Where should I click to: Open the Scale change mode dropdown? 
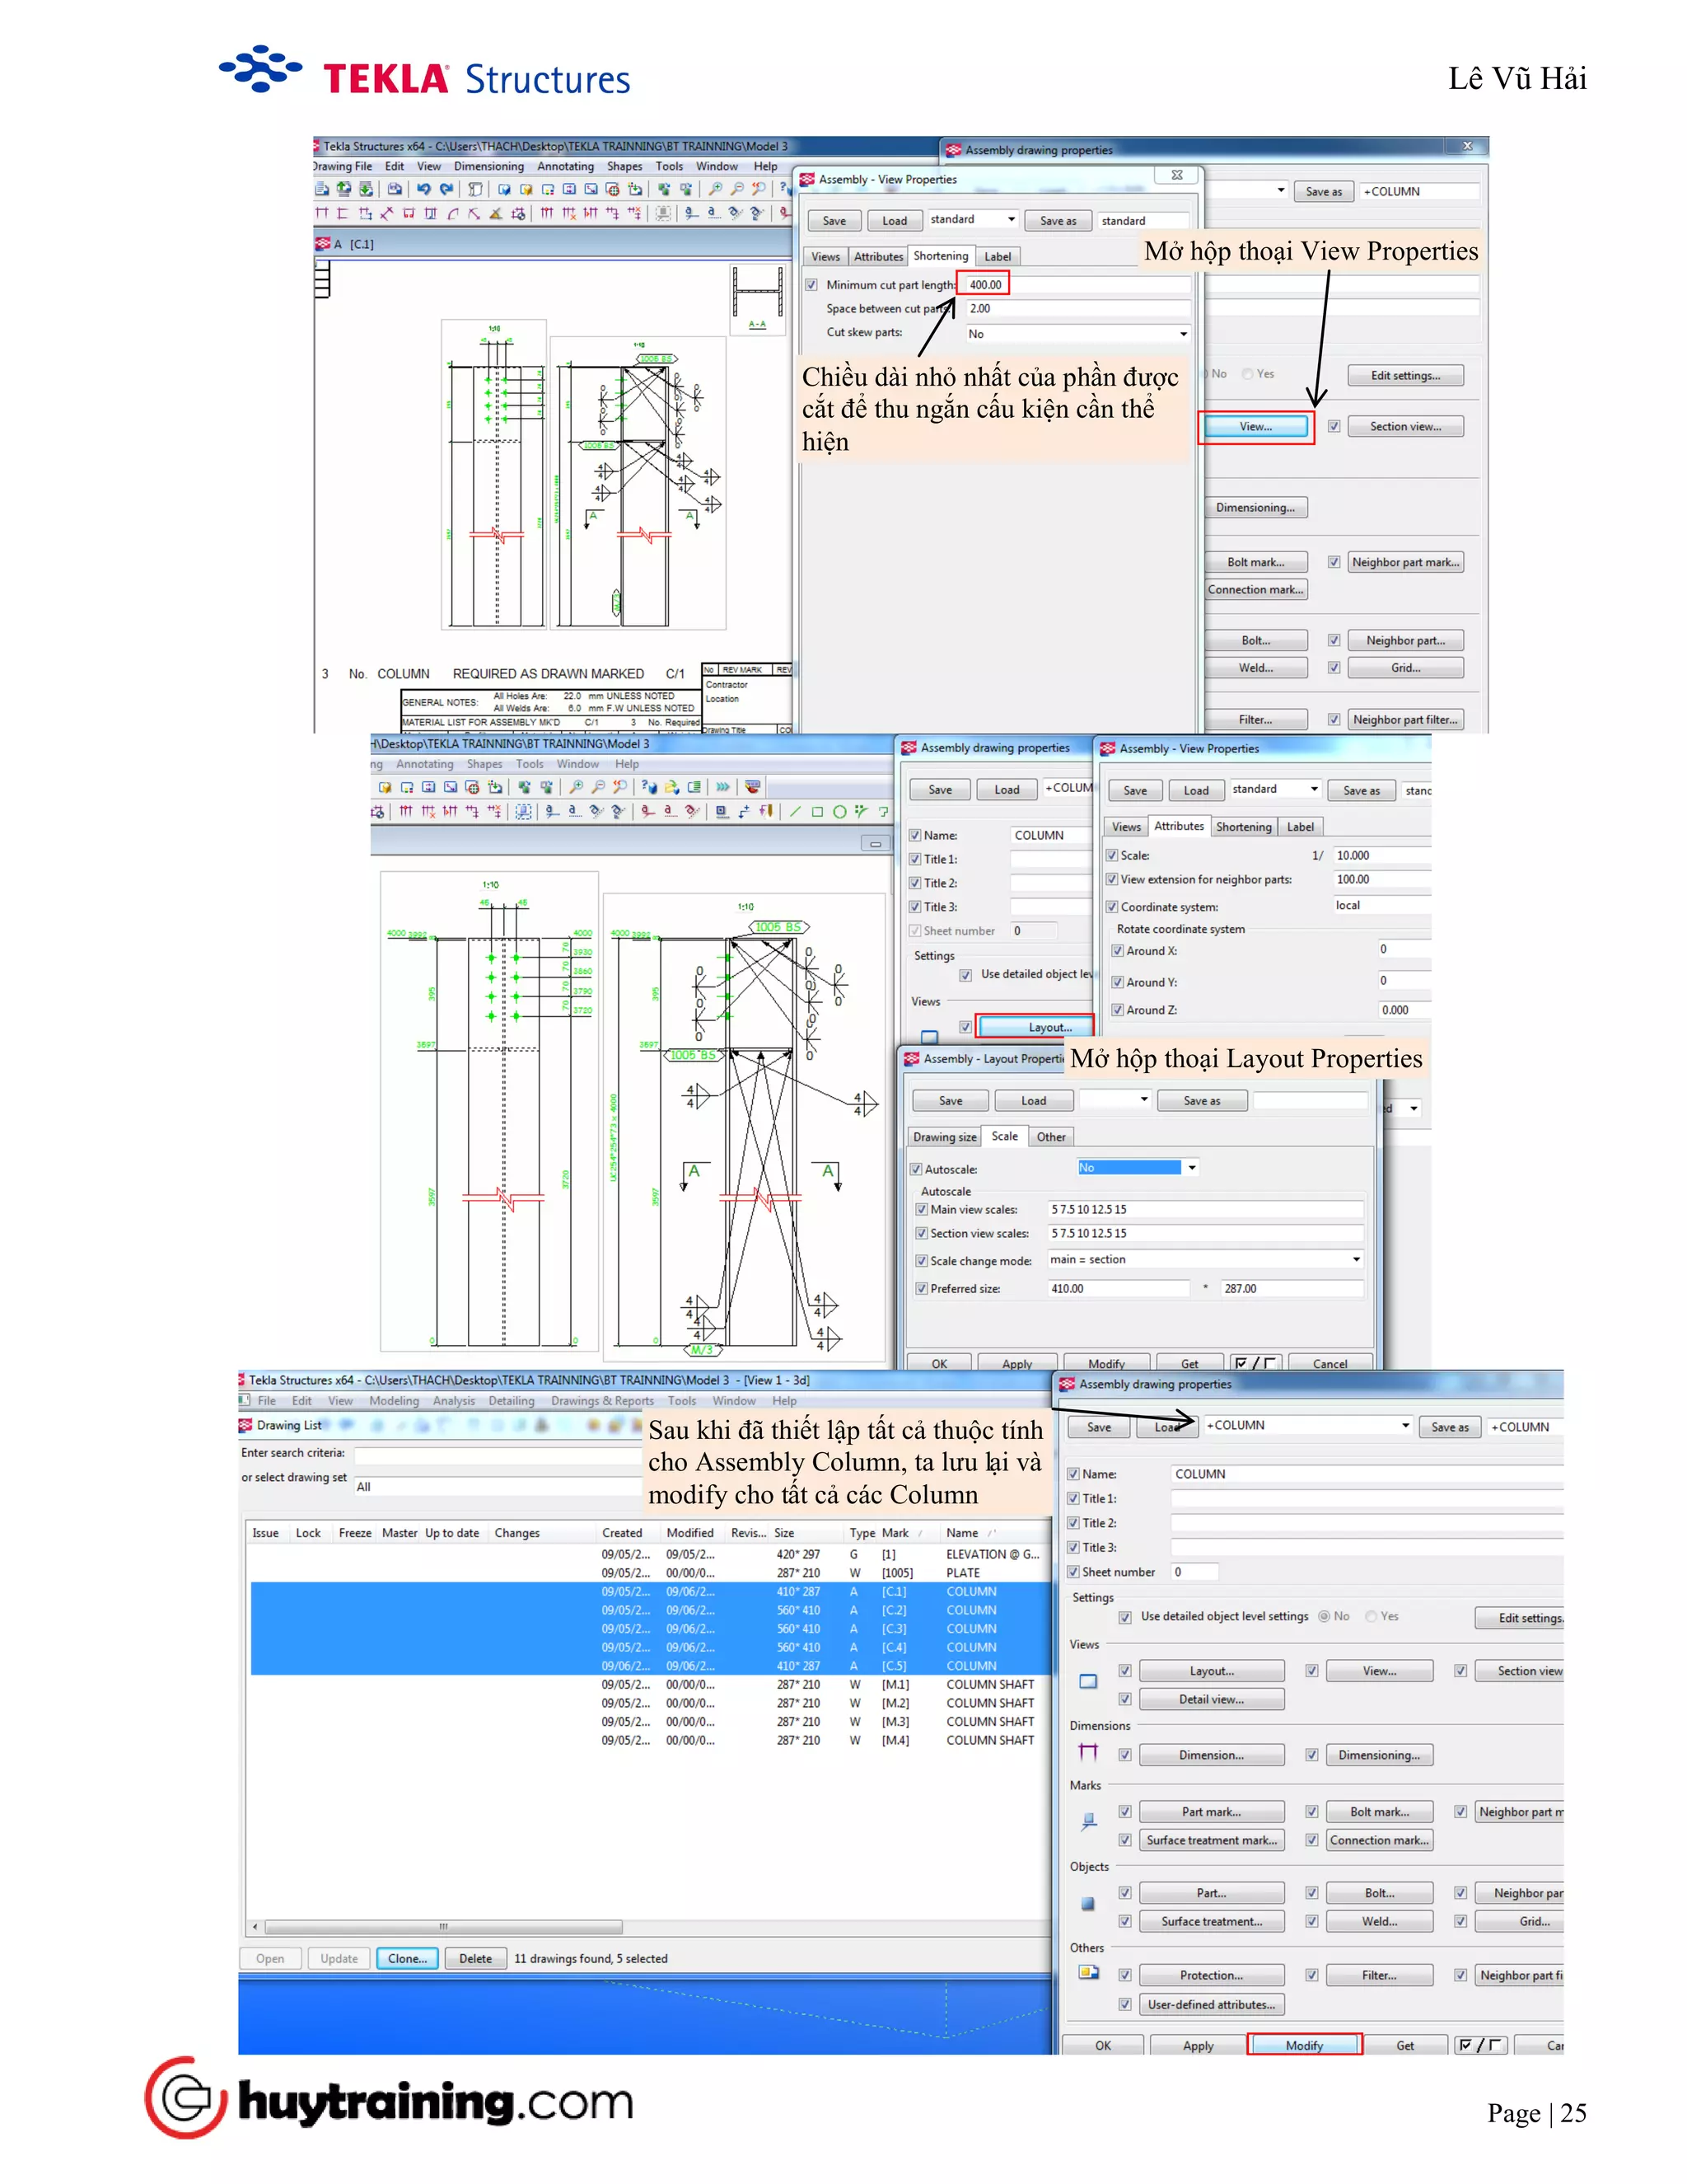[x=1355, y=1260]
